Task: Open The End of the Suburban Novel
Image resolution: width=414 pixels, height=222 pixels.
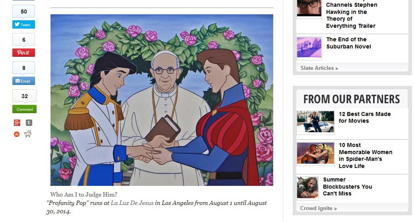Action: coord(348,43)
